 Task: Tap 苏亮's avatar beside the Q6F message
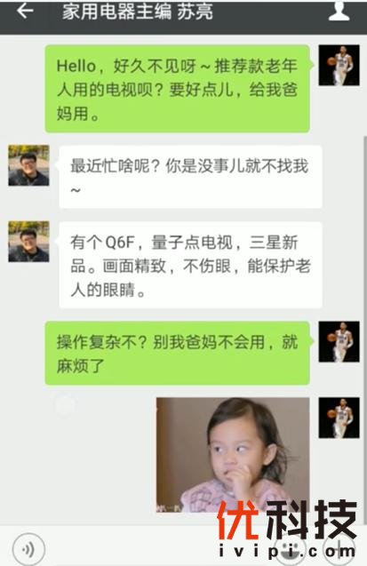point(28,242)
